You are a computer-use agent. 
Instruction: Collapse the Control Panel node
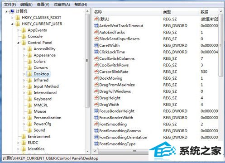18,43
